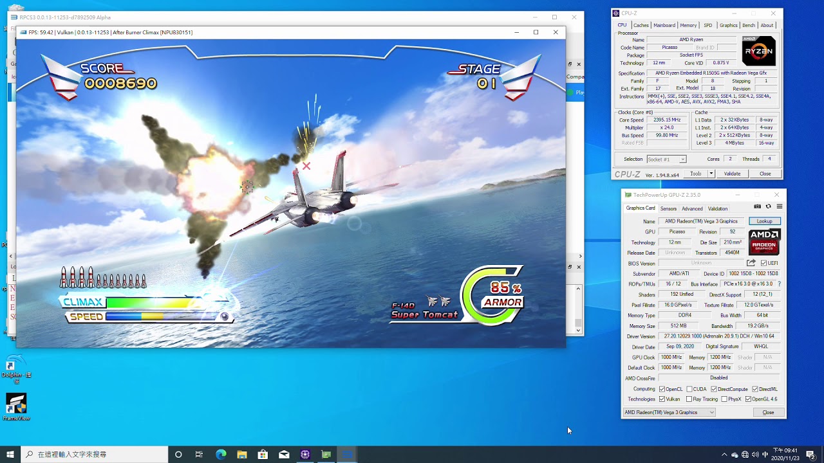Toggle the CUDA checkbox
This screenshot has height=463, width=824.
[x=689, y=389]
